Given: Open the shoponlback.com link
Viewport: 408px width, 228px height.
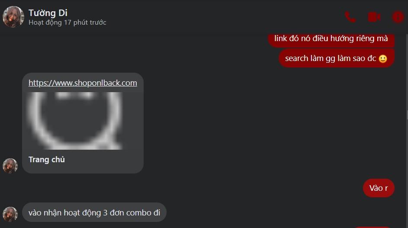Looking at the screenshot, I should (83, 83).
